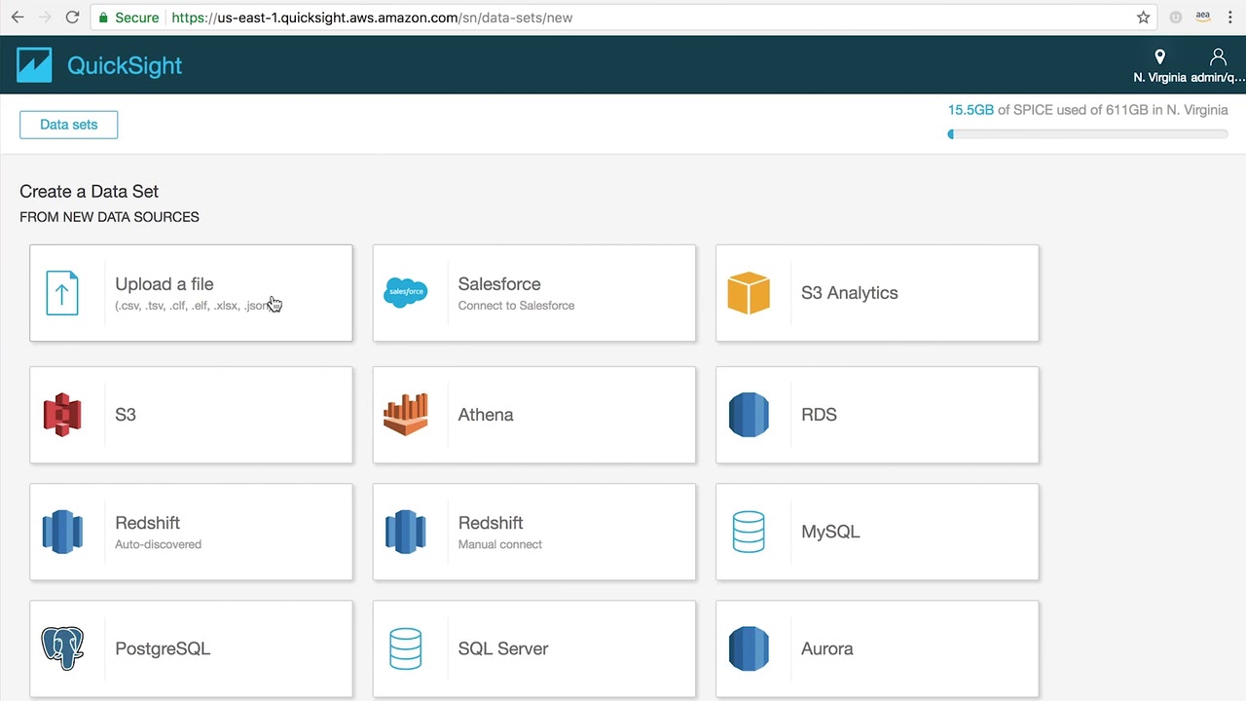The height and width of the screenshot is (701, 1246).
Task: Open the N. Virginia region selector
Action: [1158, 65]
